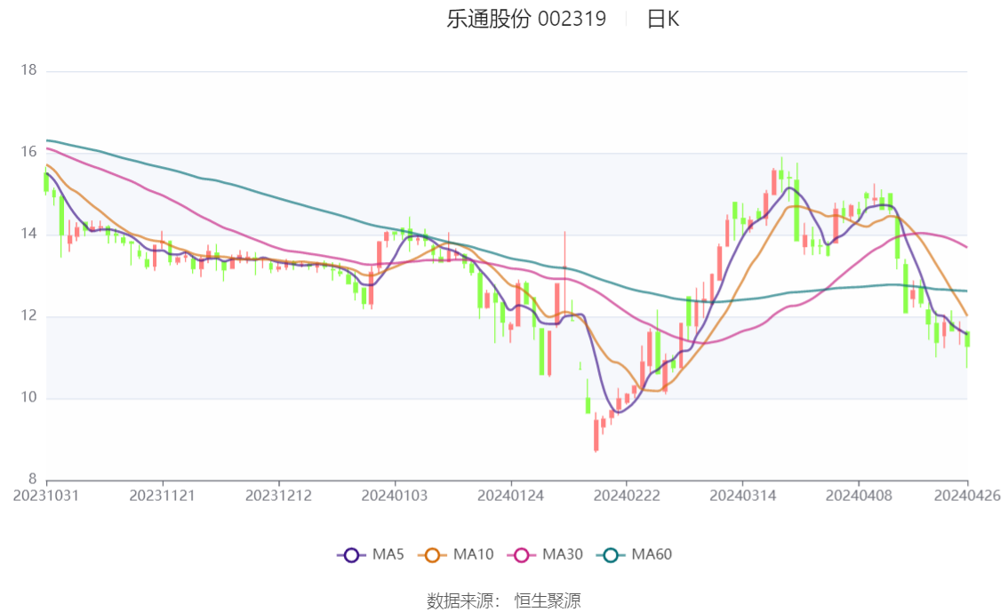Click the 20240222 x-axis date label
Viewport: 1008px width, 612px height.
(626, 496)
